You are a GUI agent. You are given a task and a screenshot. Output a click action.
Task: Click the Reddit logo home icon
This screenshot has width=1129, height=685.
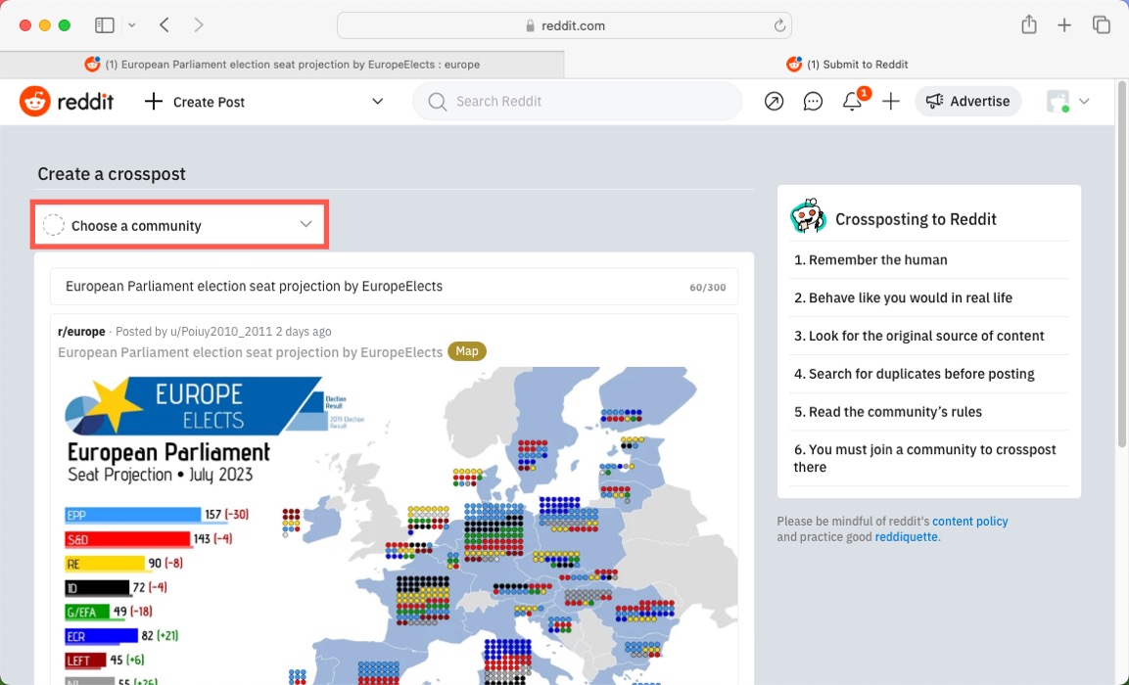(x=35, y=101)
